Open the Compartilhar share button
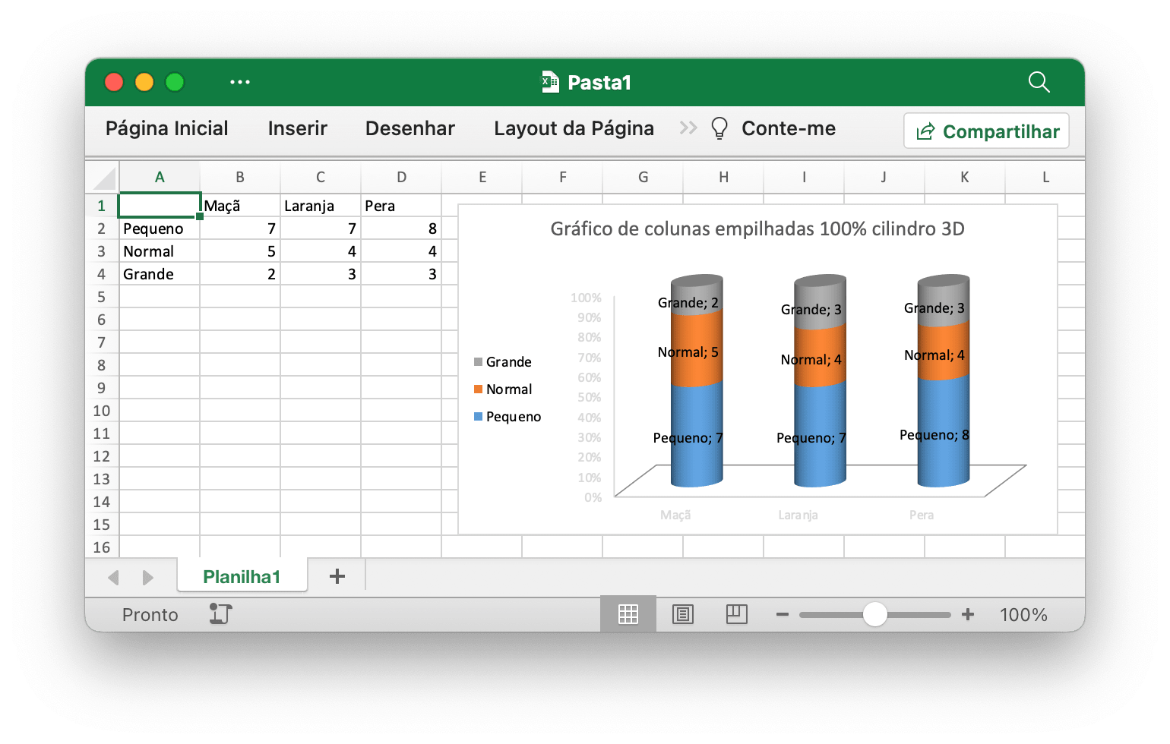 click(986, 131)
